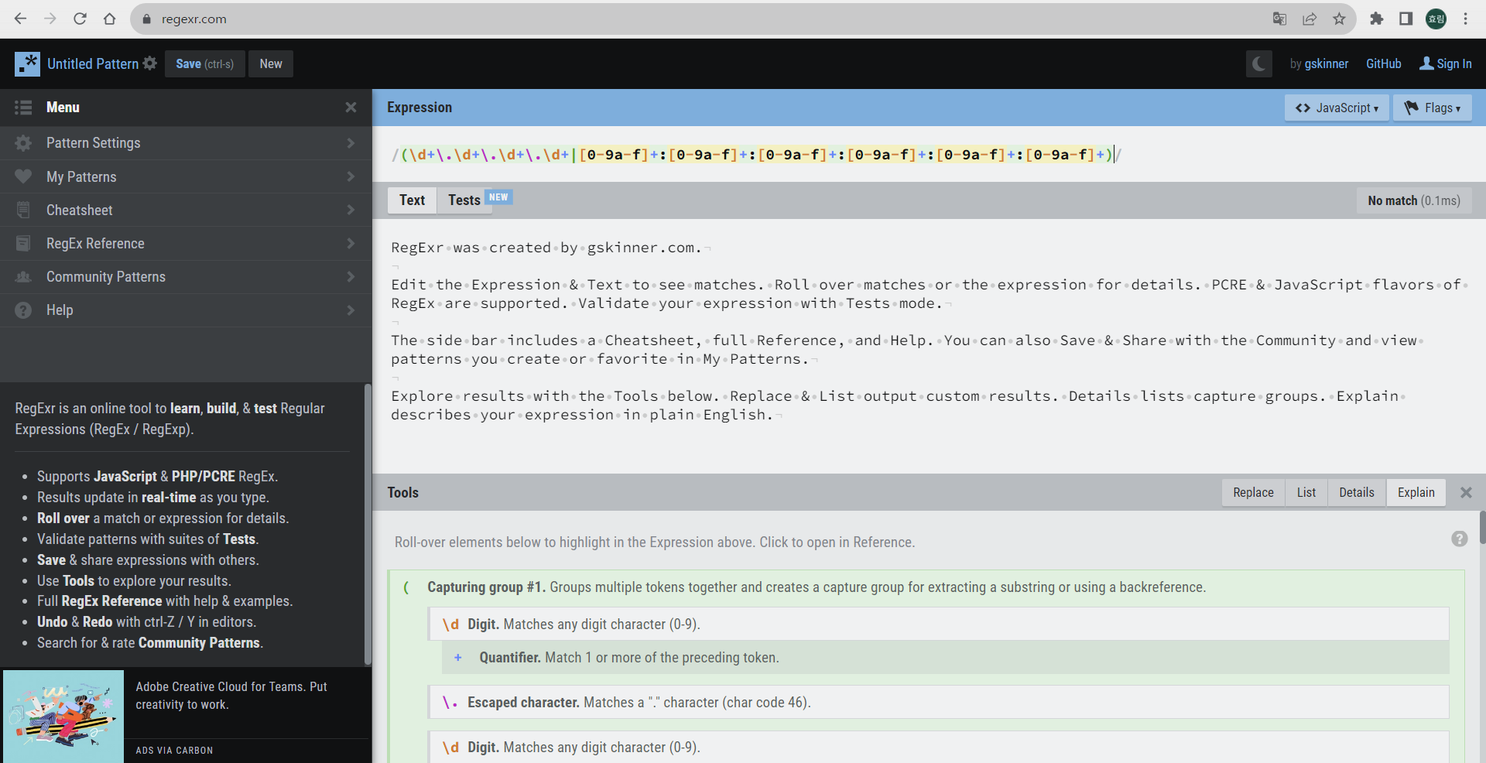This screenshot has width=1486, height=763.
Task: Open pattern settings via gear beside title
Action: [150, 63]
